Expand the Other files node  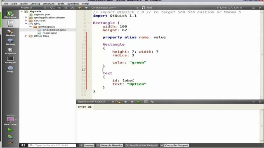[26, 36]
